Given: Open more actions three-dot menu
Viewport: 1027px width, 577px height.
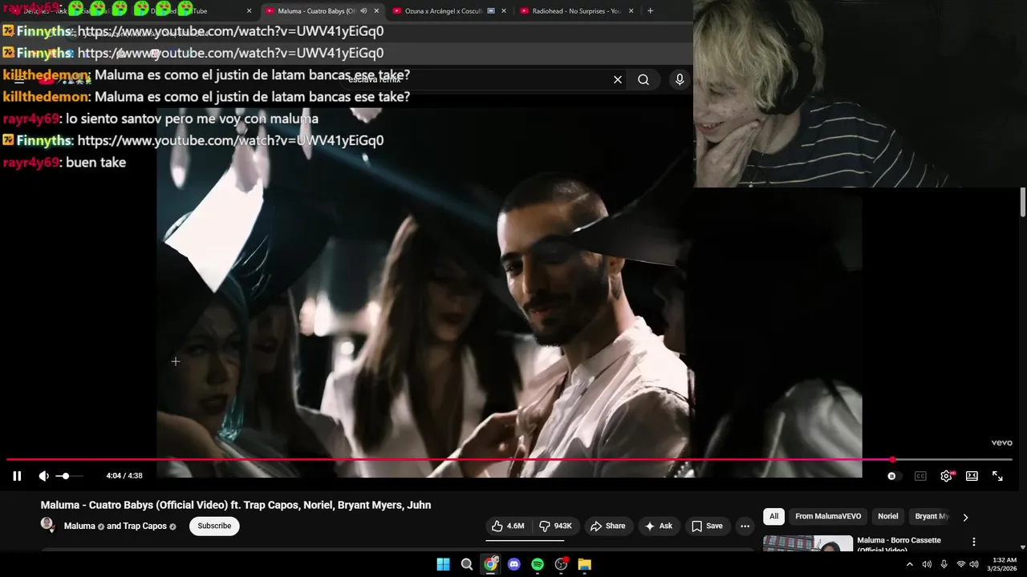Looking at the screenshot, I should coord(745,526).
